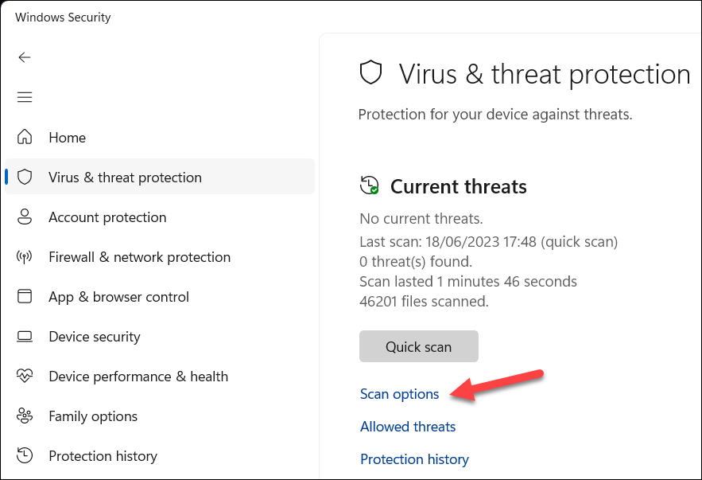This screenshot has height=480, width=702.
Task: View the Allowed threats link
Action: tap(408, 427)
